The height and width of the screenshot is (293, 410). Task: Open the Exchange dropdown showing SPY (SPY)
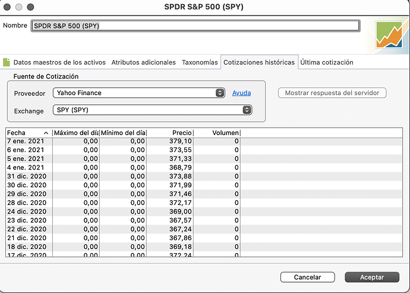coord(153,110)
